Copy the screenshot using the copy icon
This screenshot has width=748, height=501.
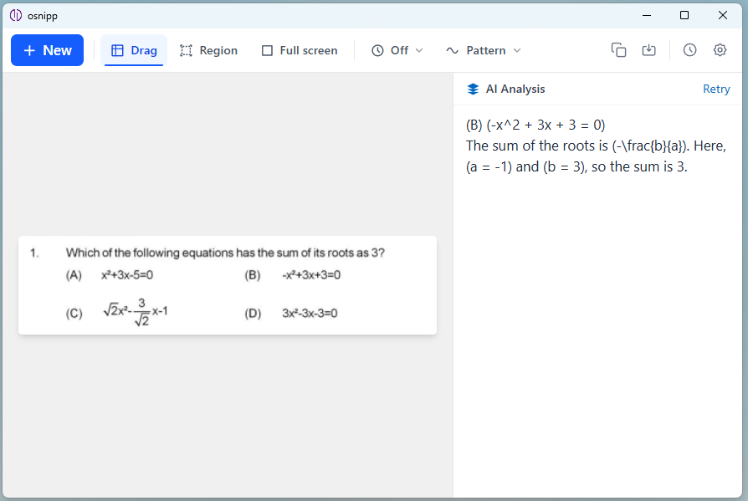coord(618,50)
